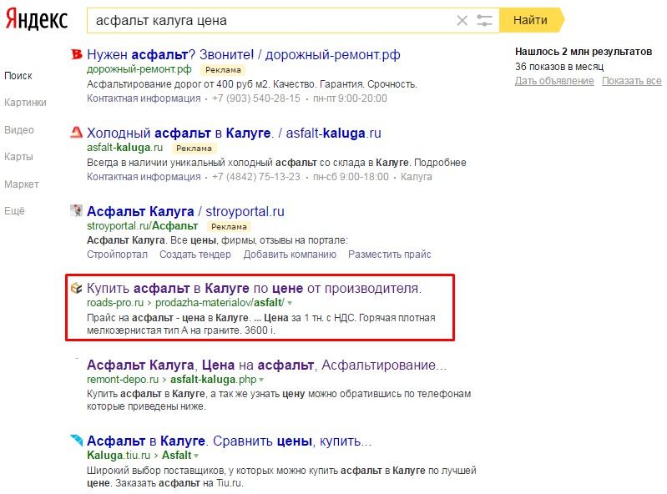Click the Стройпортал sitelink
The height and width of the screenshot is (494, 667).
click(x=118, y=255)
